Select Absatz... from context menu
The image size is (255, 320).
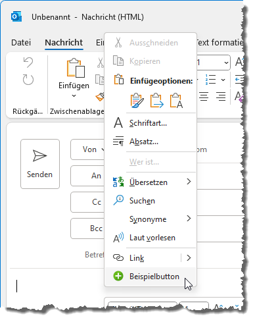point(151,142)
